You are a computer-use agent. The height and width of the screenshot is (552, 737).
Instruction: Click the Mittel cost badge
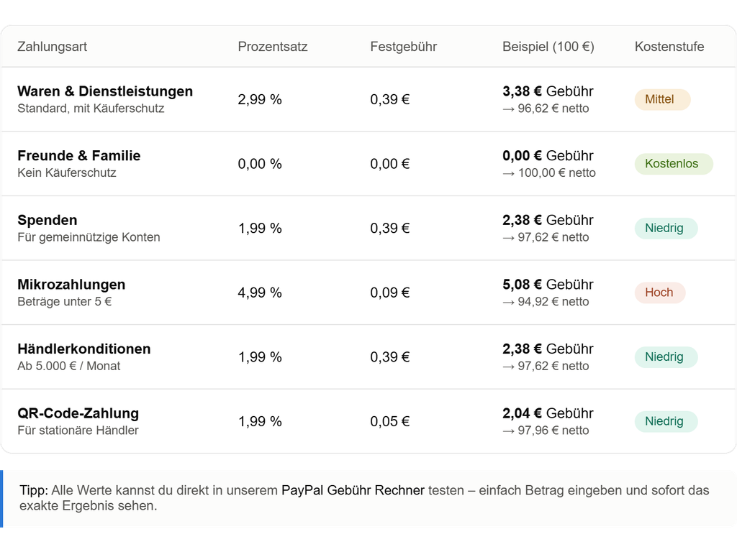pos(662,99)
